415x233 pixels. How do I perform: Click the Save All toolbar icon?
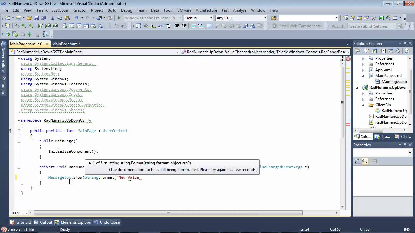(43, 18)
